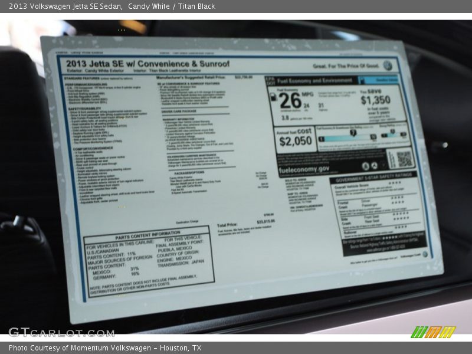Click the Gasoline Vehicle label toggle

(x=385, y=79)
